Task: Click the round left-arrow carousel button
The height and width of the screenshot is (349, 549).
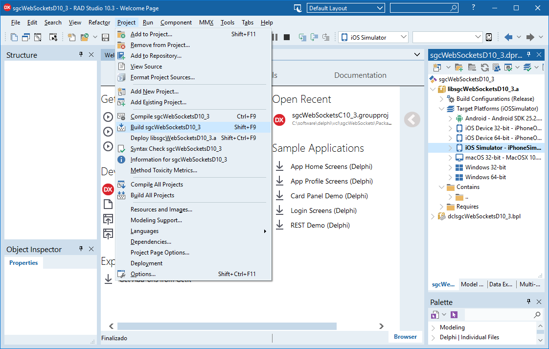Action: pos(412,119)
